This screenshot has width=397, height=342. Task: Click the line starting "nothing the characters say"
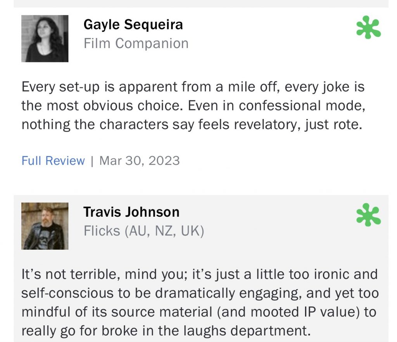[192, 125]
